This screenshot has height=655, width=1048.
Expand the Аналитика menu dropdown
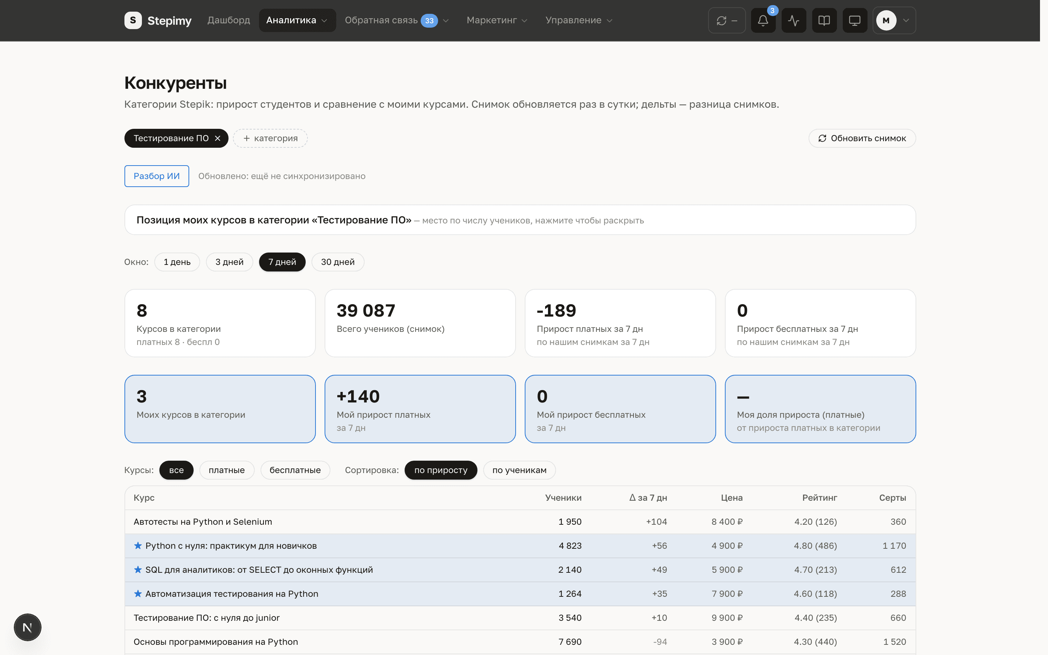point(297,20)
